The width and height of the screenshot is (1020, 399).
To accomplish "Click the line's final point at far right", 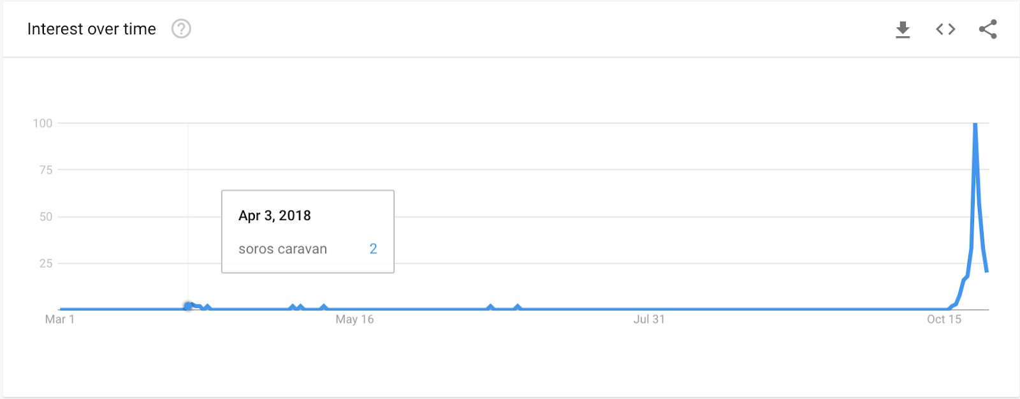I will 987,272.
